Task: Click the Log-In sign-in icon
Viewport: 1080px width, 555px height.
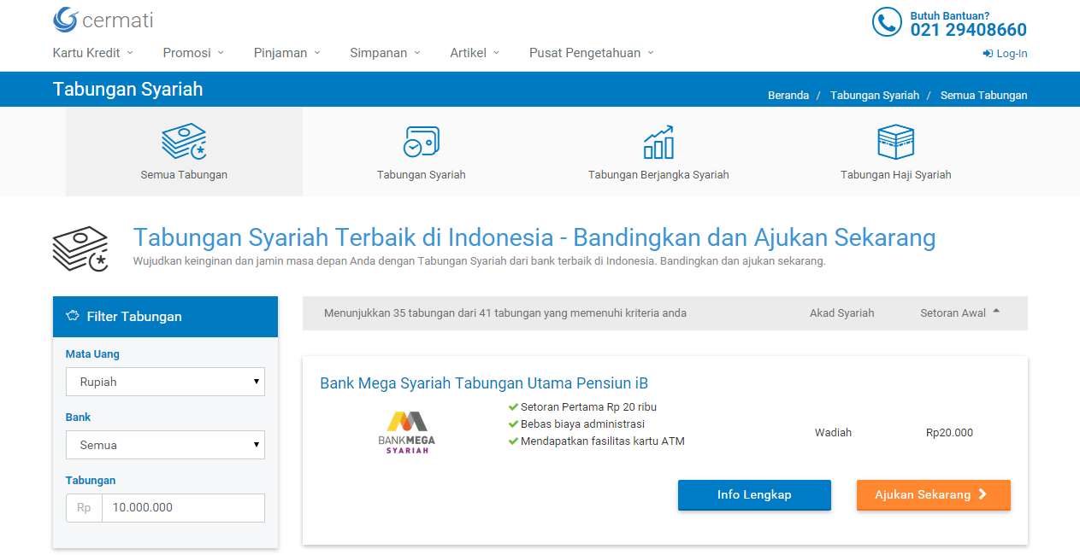Action: (988, 54)
